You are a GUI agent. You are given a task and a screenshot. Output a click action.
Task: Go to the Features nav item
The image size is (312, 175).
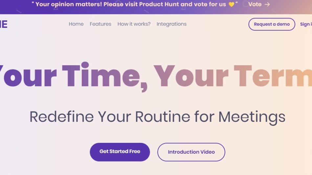[100, 24]
